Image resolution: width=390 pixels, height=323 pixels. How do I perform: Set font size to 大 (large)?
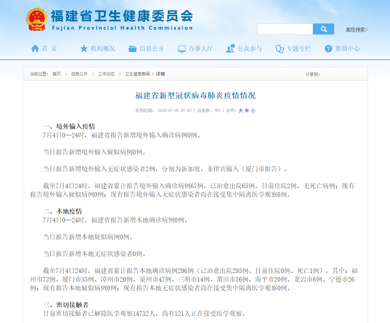coord(240,110)
